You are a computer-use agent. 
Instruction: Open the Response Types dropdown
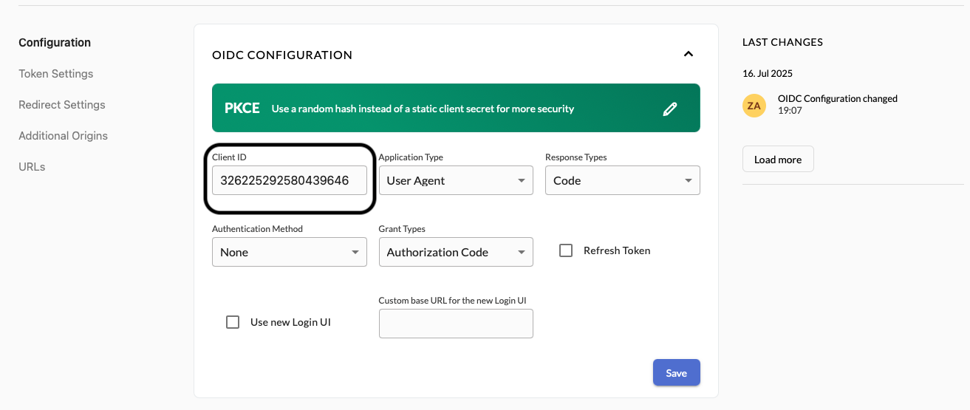tap(622, 180)
